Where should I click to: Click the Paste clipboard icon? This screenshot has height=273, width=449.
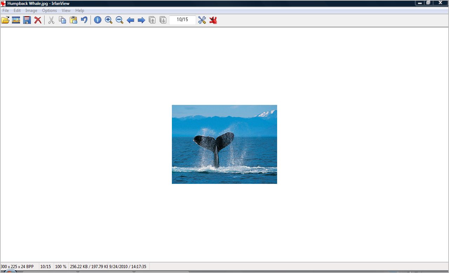73,20
